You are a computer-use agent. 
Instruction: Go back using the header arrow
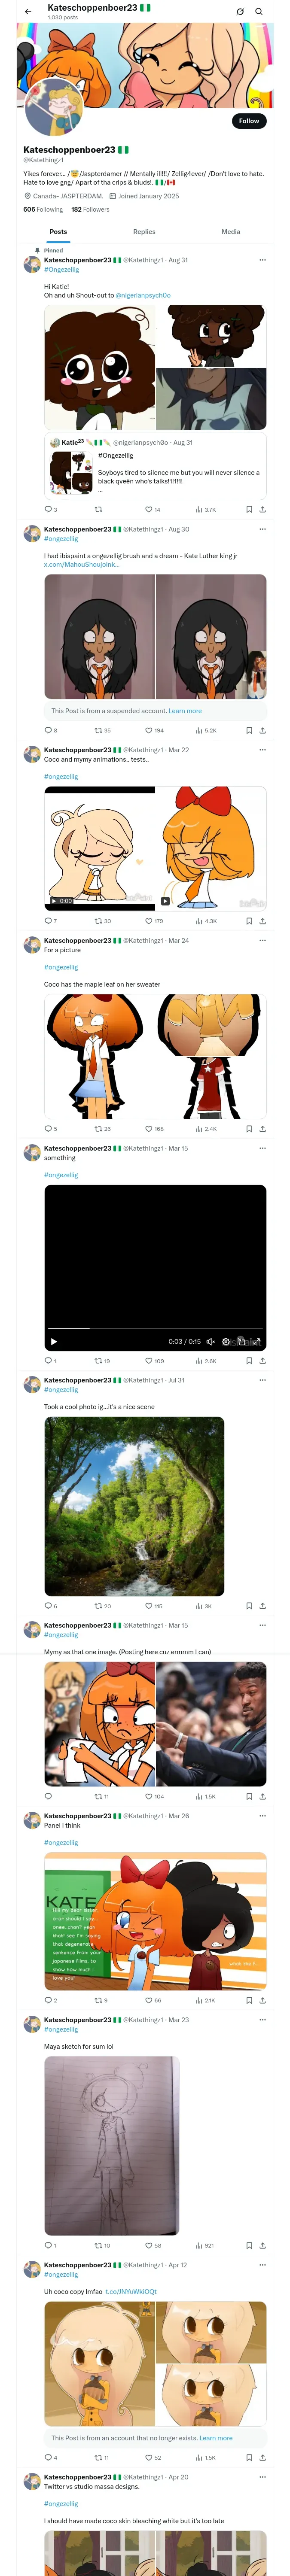coord(28,12)
